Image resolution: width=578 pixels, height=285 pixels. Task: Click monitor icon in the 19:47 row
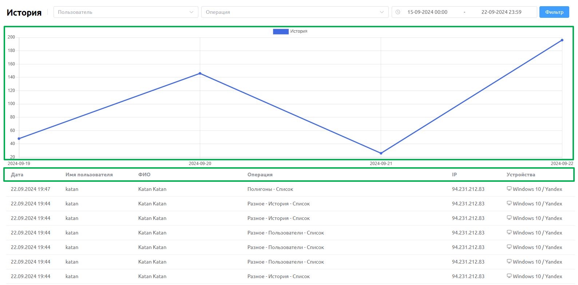pos(509,189)
